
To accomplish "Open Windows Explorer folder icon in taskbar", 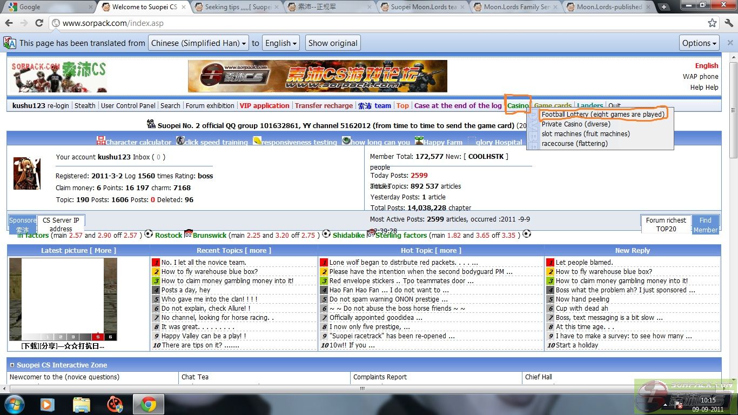I will point(81,404).
